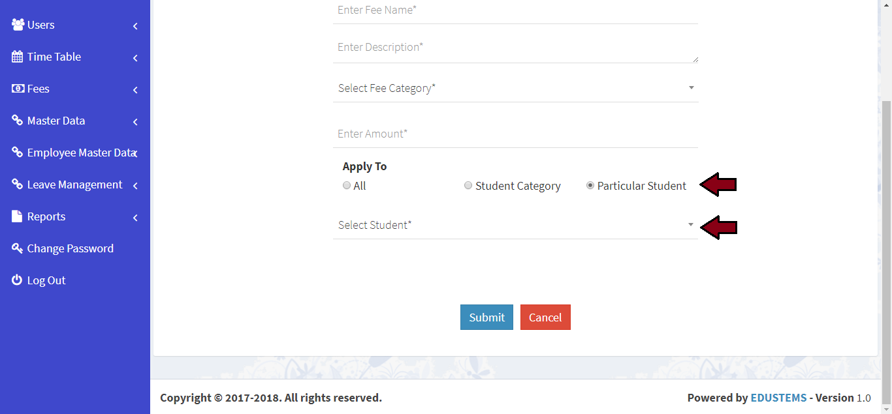892x414 pixels.
Task: Click the Master Data link icon
Action: point(18,121)
